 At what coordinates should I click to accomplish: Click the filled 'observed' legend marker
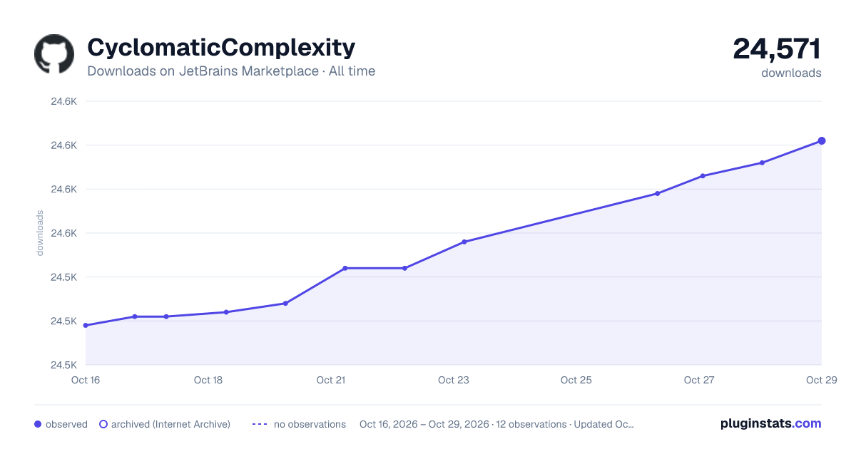[x=38, y=424]
